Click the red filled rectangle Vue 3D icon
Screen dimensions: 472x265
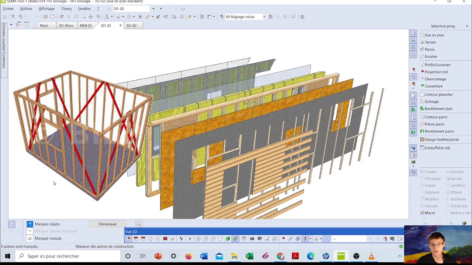[165, 239]
